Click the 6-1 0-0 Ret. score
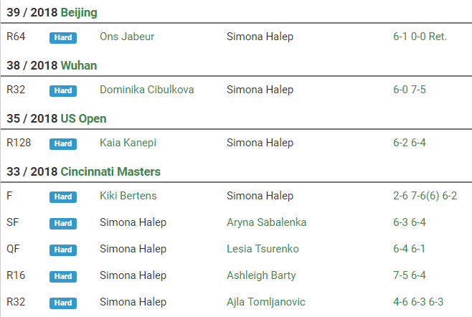Viewport: 472px width, 317px height. tap(420, 37)
